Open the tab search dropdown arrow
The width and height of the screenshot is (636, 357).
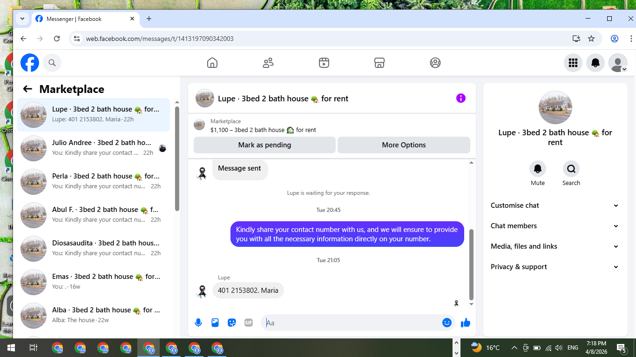(x=22, y=19)
